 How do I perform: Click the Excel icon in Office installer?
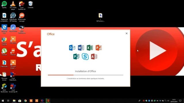[x=90, y=48]
